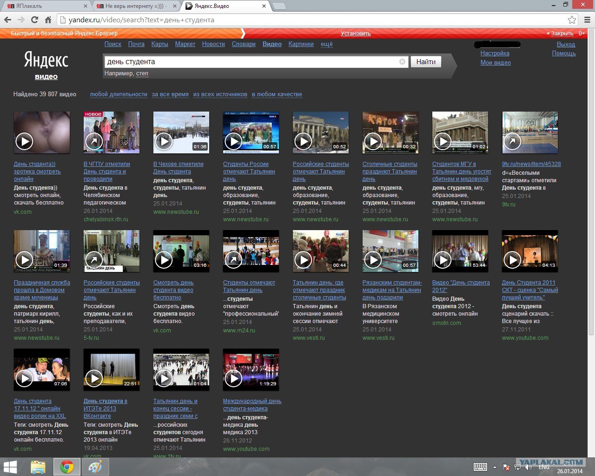Image resolution: width=595 pixels, height=476 pixels.
Task: Open Картинки in the Yandex navigation
Action: pyautogui.click(x=301, y=44)
